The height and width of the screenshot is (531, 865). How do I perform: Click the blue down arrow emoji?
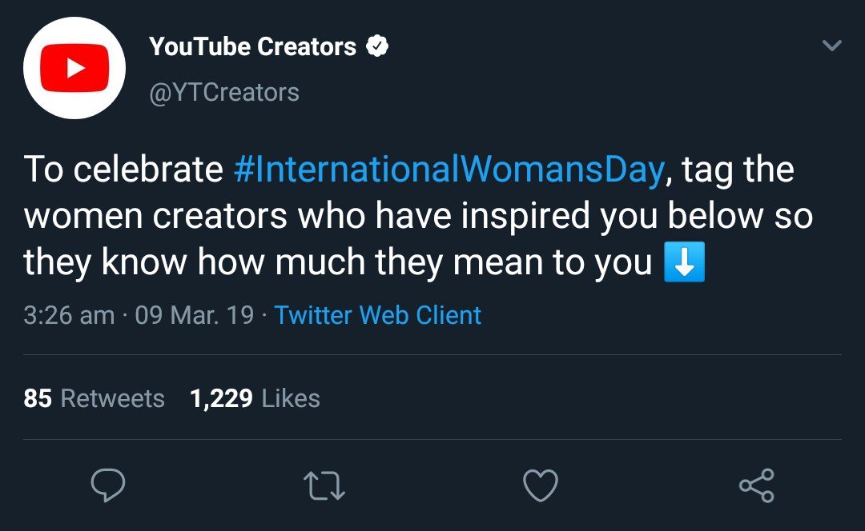tap(684, 265)
